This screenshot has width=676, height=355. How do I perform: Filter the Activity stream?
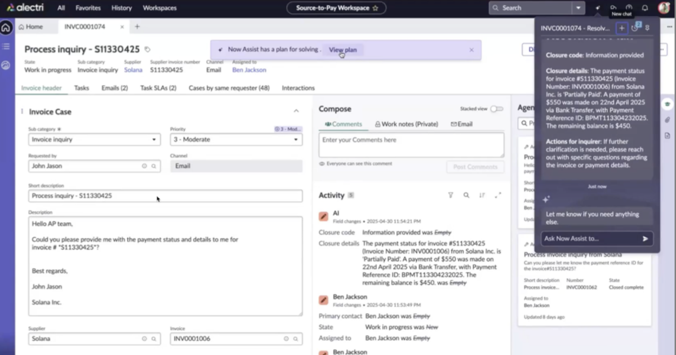tap(451, 196)
